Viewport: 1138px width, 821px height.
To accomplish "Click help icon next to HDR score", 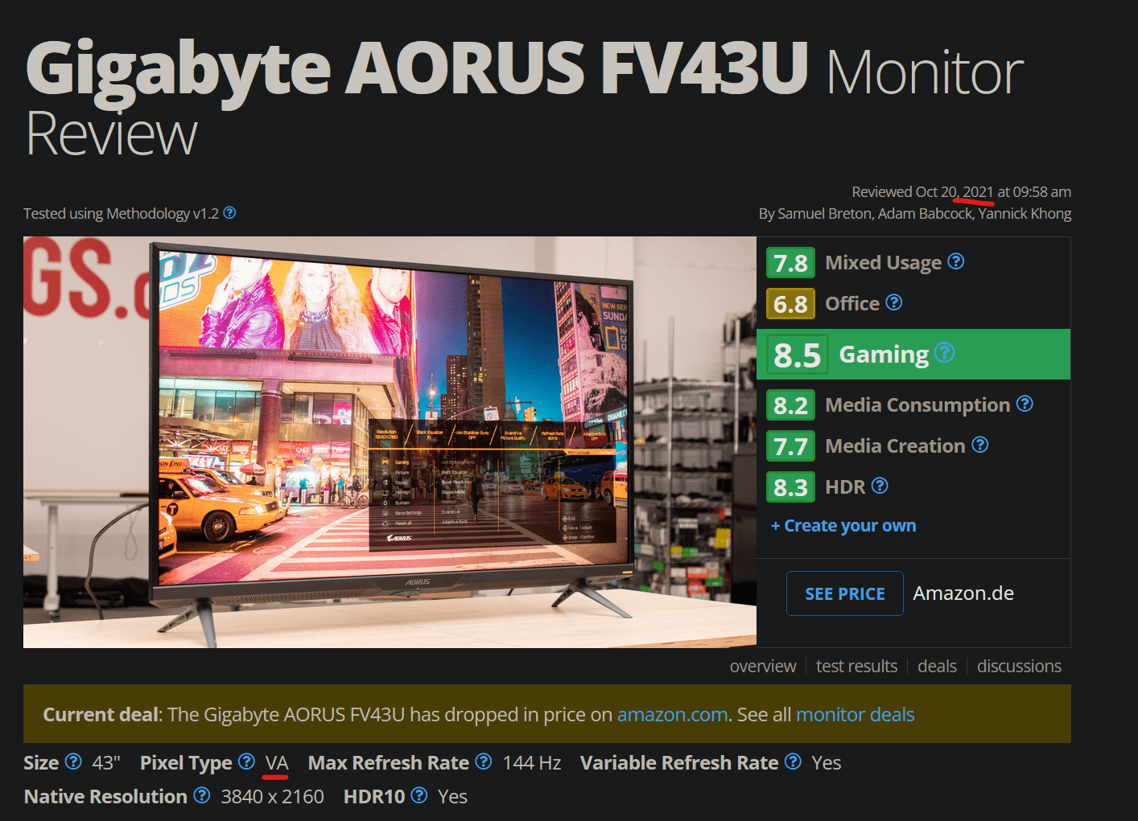I will pyautogui.click(x=880, y=486).
